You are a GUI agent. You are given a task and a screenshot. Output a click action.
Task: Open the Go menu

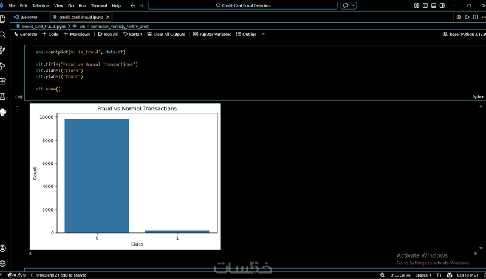click(x=70, y=5)
